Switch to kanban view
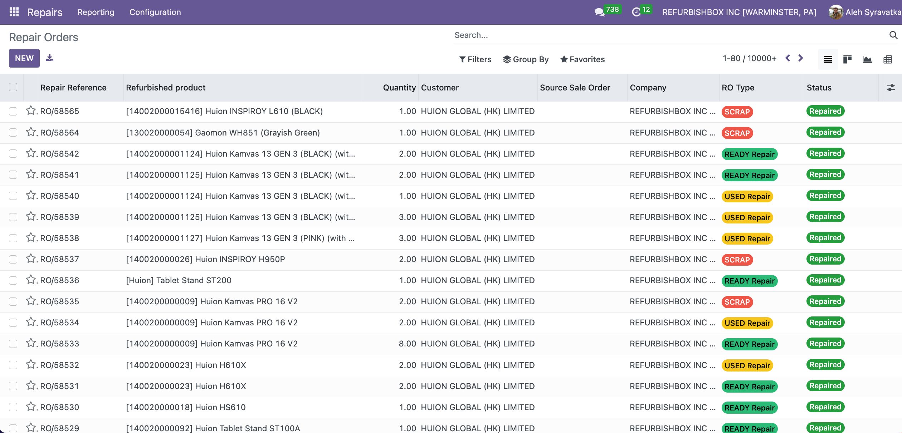Image resolution: width=902 pixels, height=433 pixels. [x=847, y=59]
